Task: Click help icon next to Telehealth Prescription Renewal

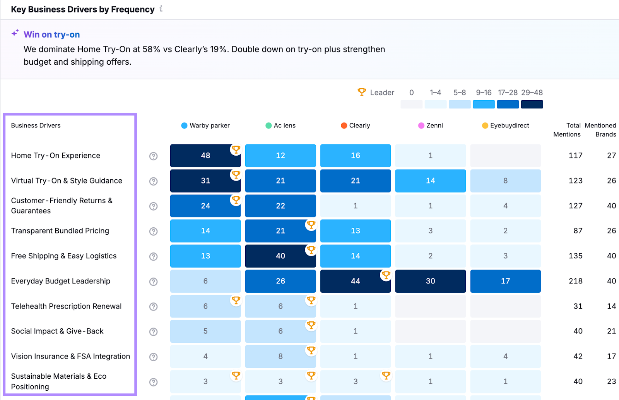Action: click(154, 306)
